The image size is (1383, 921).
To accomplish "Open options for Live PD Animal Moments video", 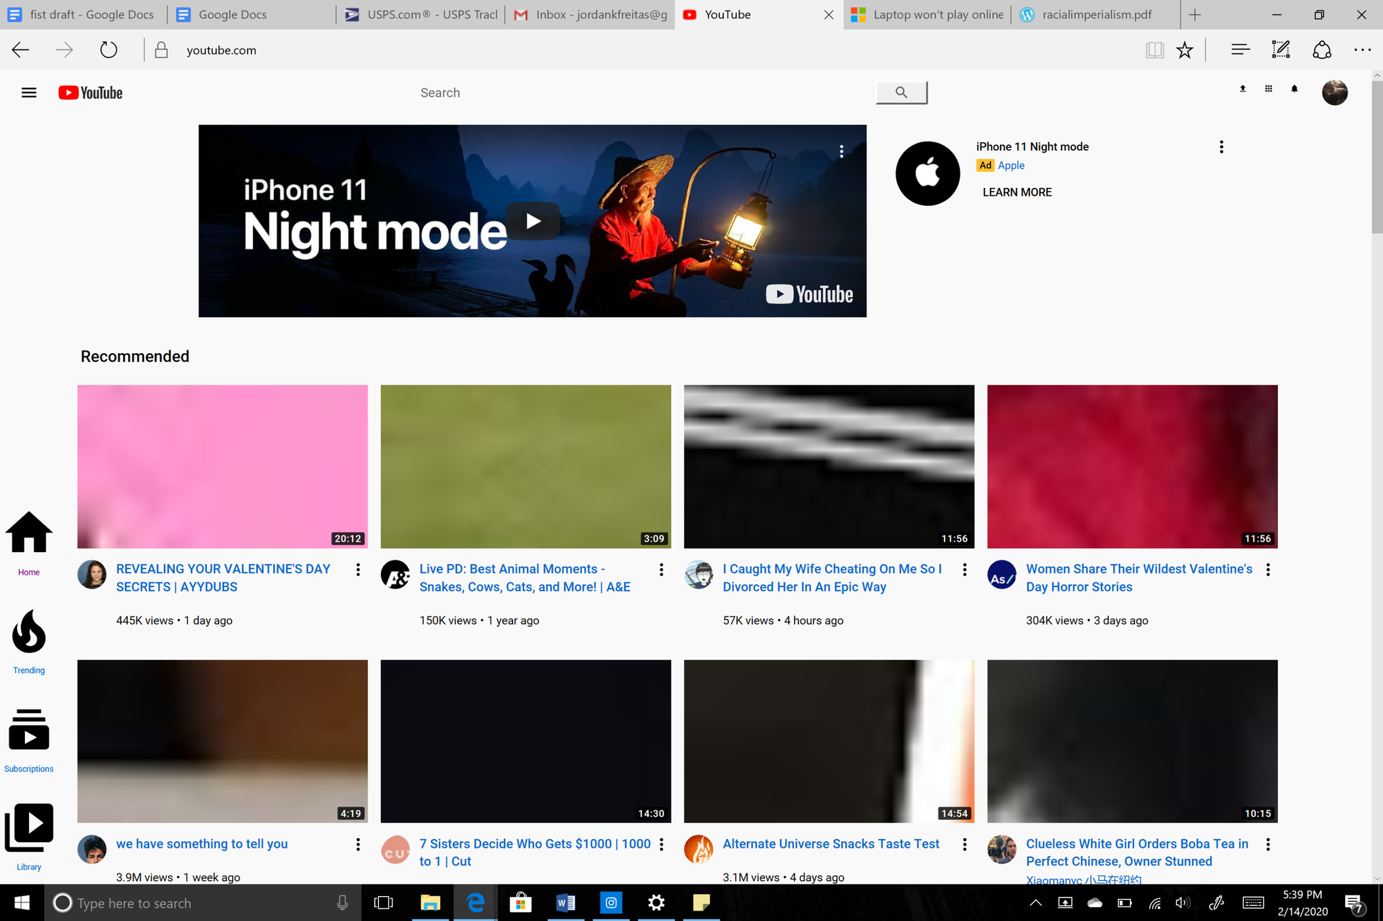I will [661, 569].
